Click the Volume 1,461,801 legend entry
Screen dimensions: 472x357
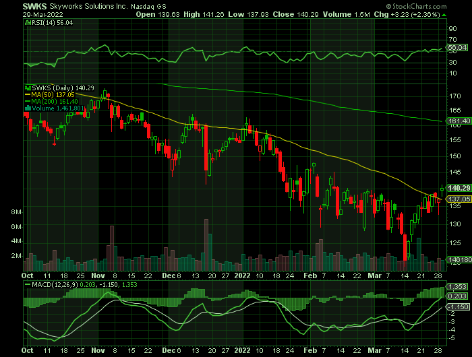pyautogui.click(x=58, y=108)
